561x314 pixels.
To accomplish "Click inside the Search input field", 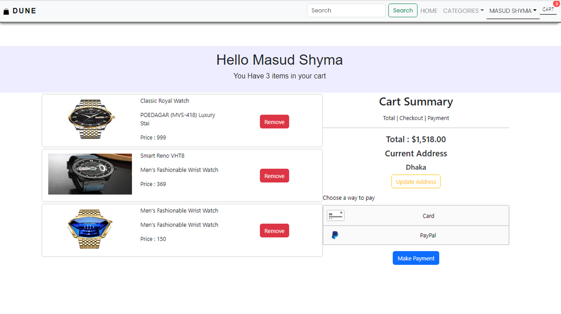I will (x=346, y=10).
